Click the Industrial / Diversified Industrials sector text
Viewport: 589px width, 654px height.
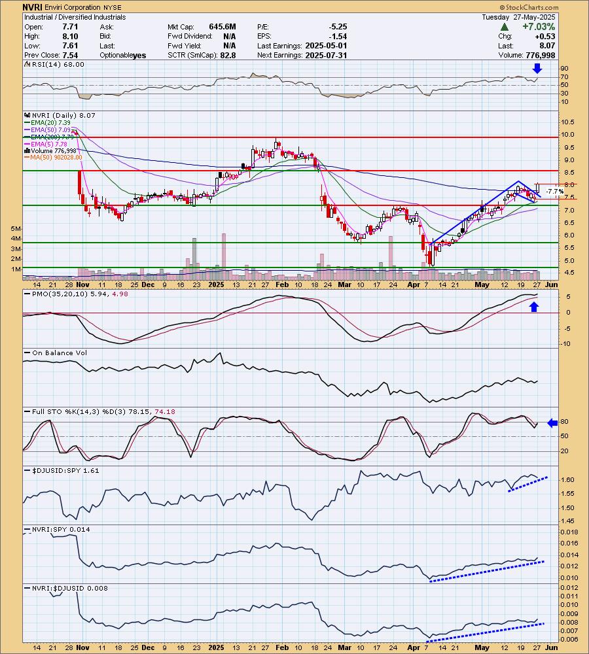[x=75, y=17]
